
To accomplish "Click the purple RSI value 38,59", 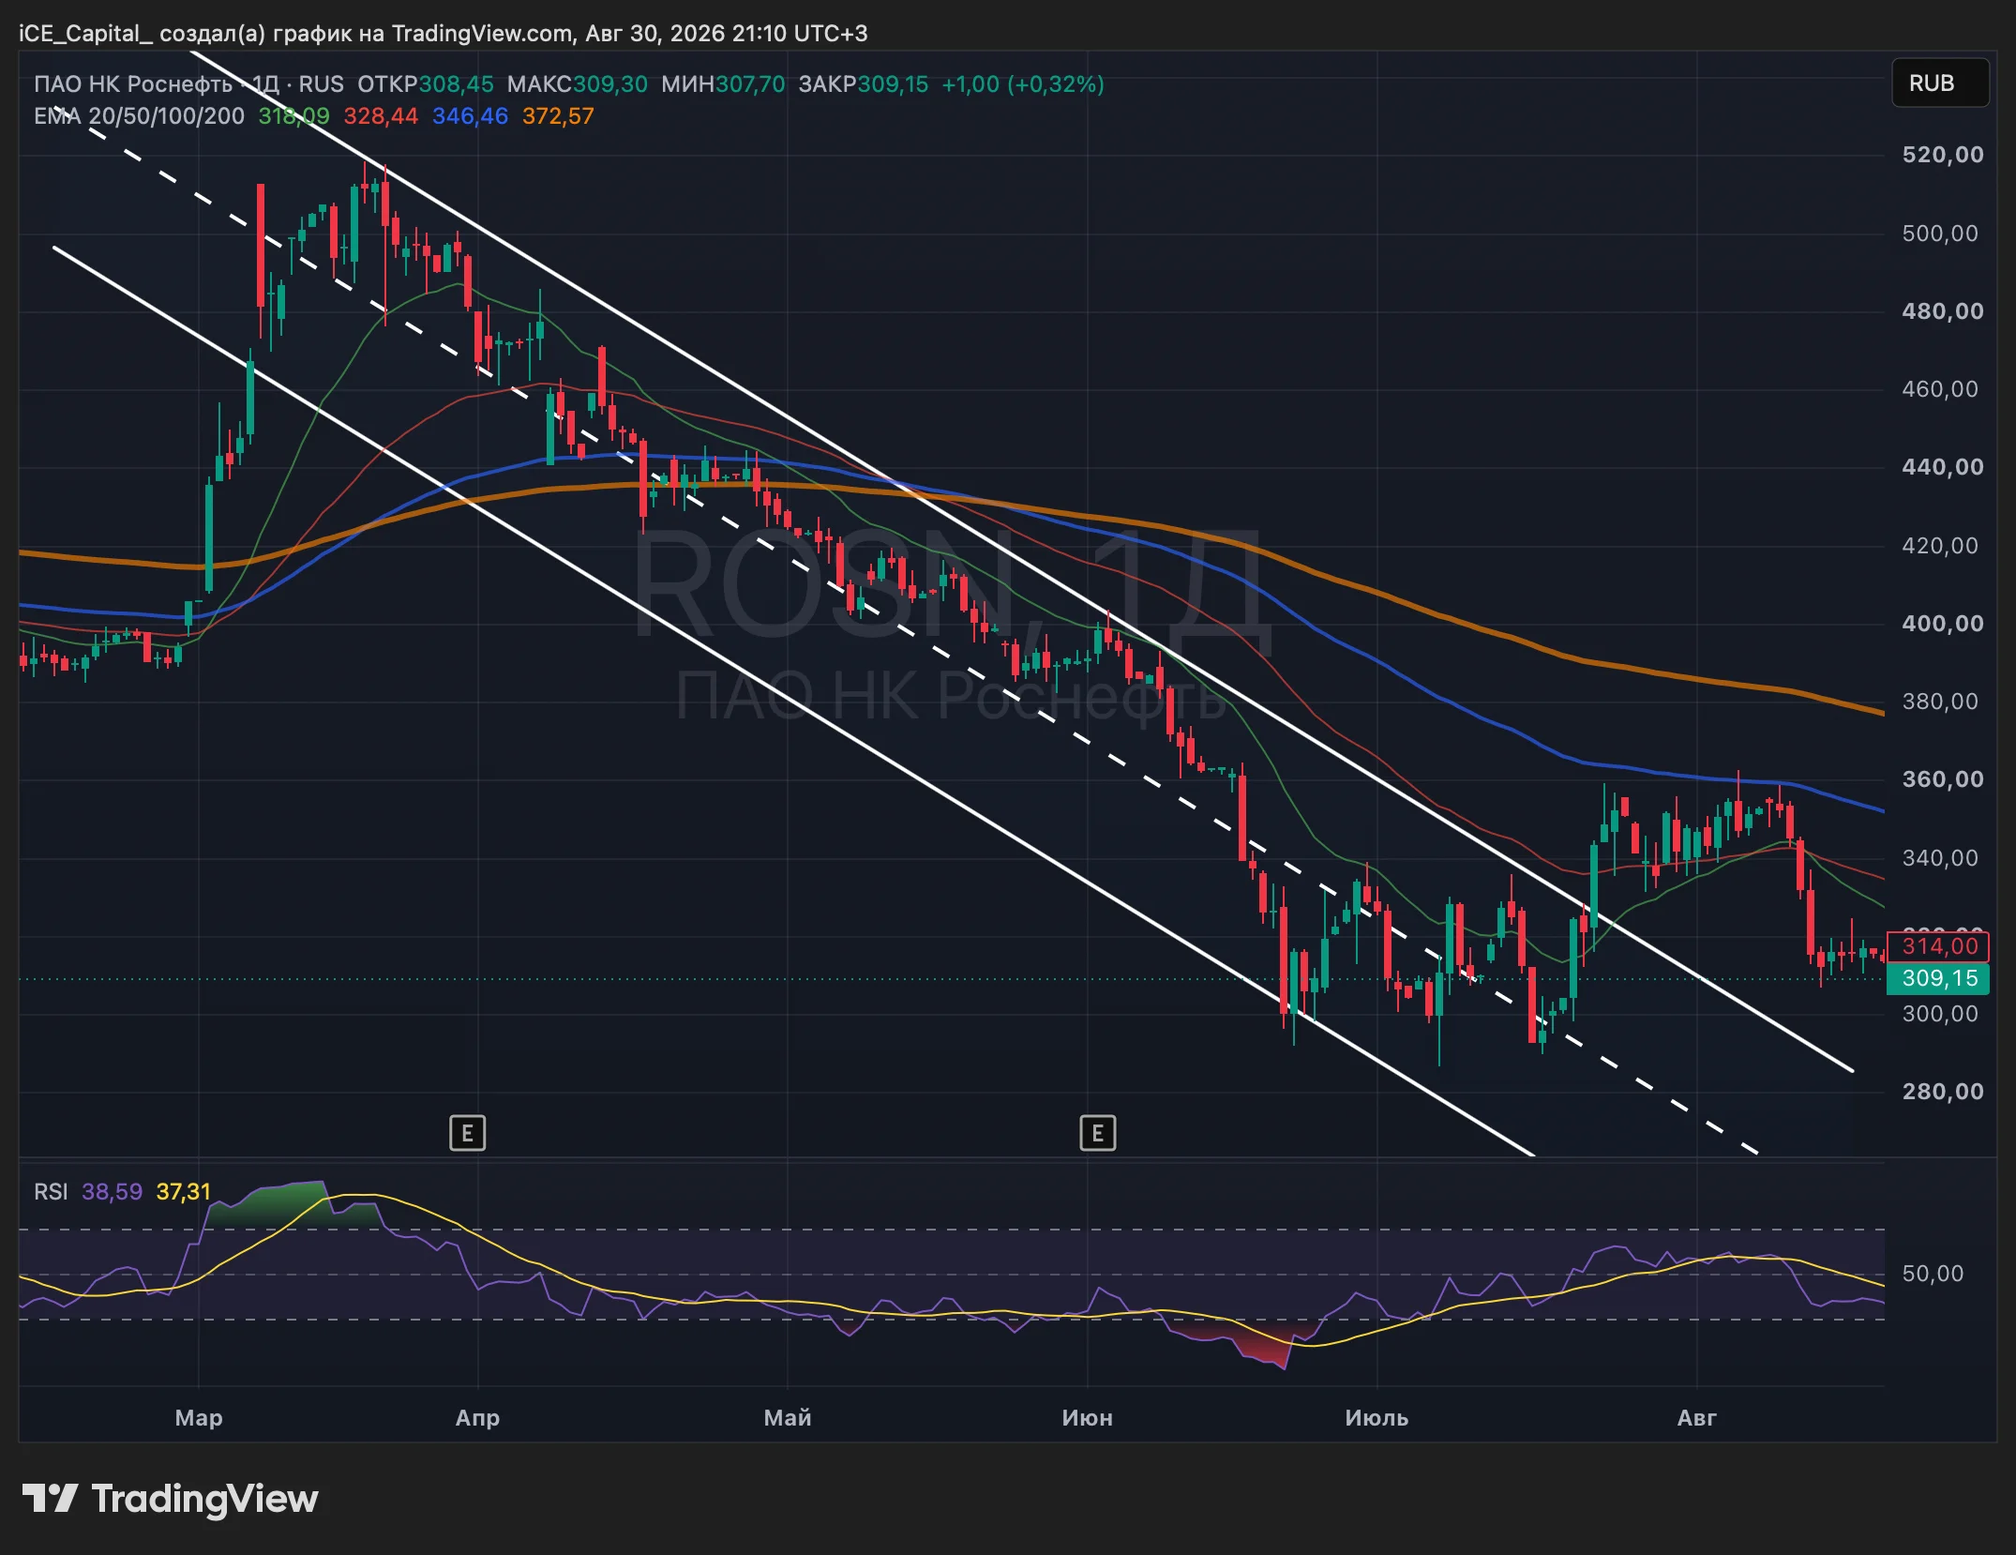I will (112, 1192).
